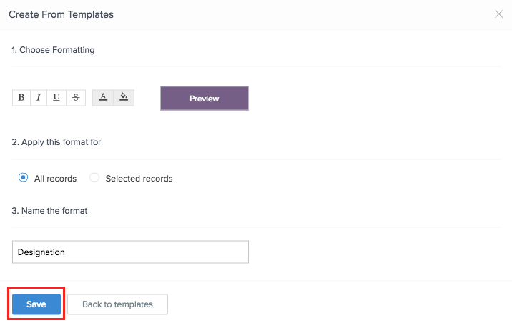Viewport: 512px width, 323px height.
Task: Select the All records radio button
Action: 23,178
